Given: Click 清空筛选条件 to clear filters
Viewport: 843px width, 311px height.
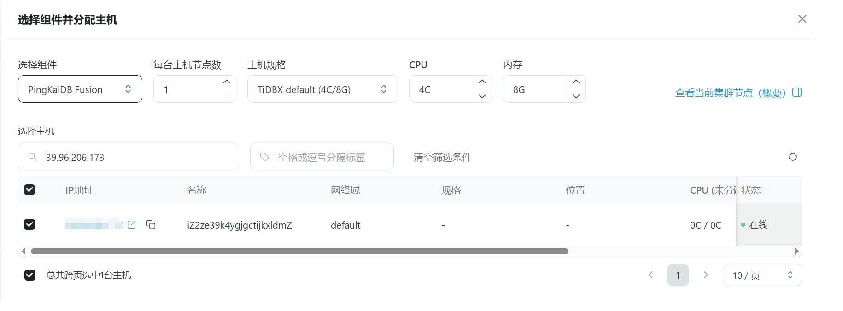Looking at the screenshot, I should click(x=442, y=158).
